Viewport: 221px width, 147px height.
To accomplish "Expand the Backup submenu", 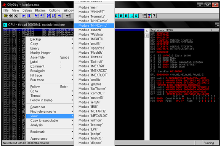I will [50, 39].
